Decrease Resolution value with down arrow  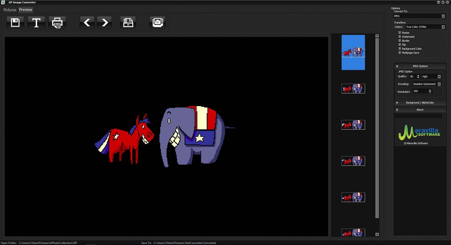[x=430, y=92]
